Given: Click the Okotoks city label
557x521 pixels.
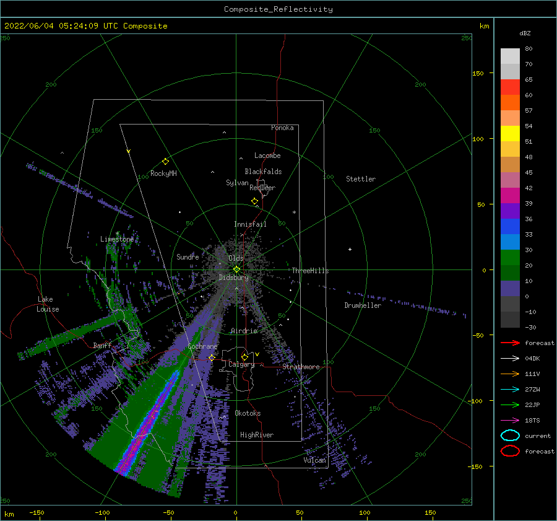Looking at the screenshot, I should [x=248, y=413].
